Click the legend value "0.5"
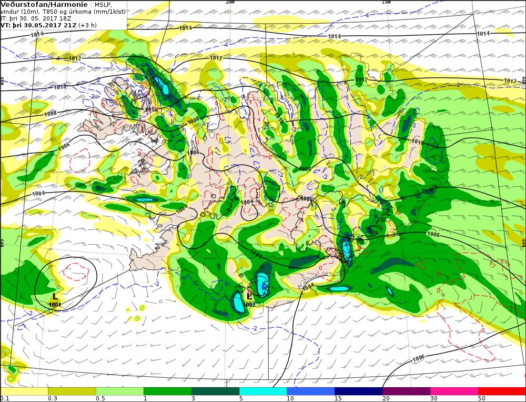 pos(100,399)
